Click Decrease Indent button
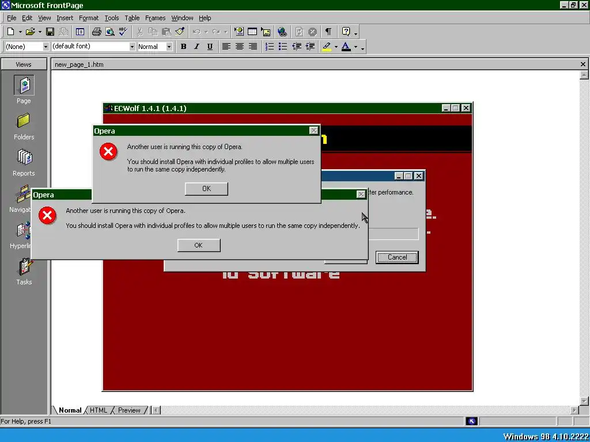Screen dimensions: 590x442 point(297,47)
